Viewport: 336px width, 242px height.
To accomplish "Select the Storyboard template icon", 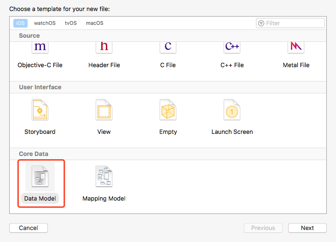I will click(x=40, y=109).
